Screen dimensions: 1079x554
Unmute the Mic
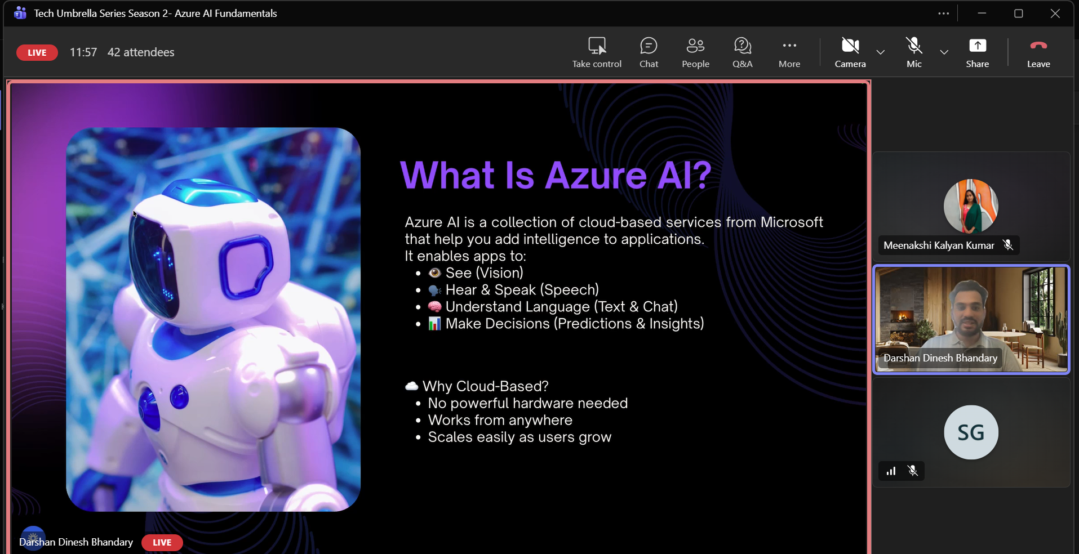(914, 52)
